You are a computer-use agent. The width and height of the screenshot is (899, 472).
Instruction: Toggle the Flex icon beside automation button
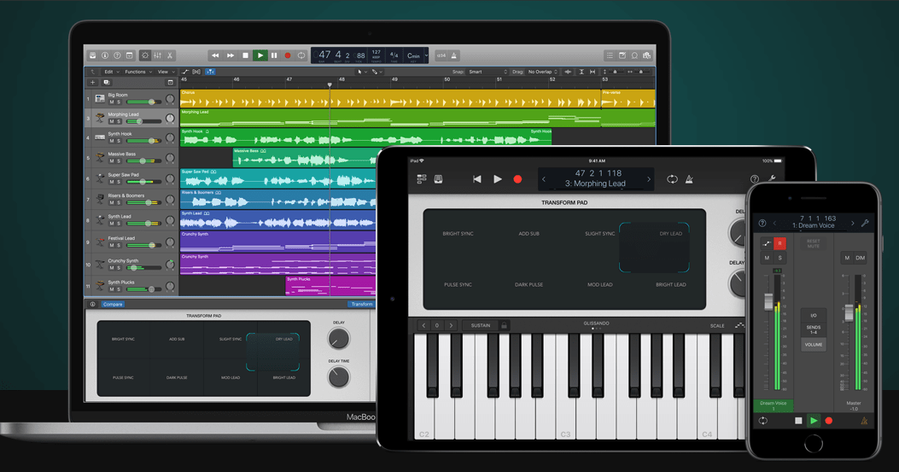point(196,72)
